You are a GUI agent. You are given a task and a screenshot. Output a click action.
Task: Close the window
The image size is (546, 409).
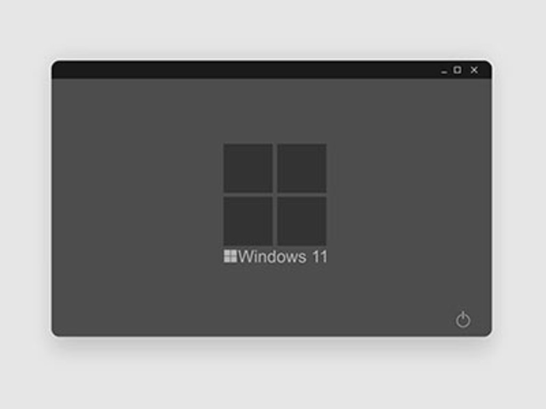[x=474, y=70]
